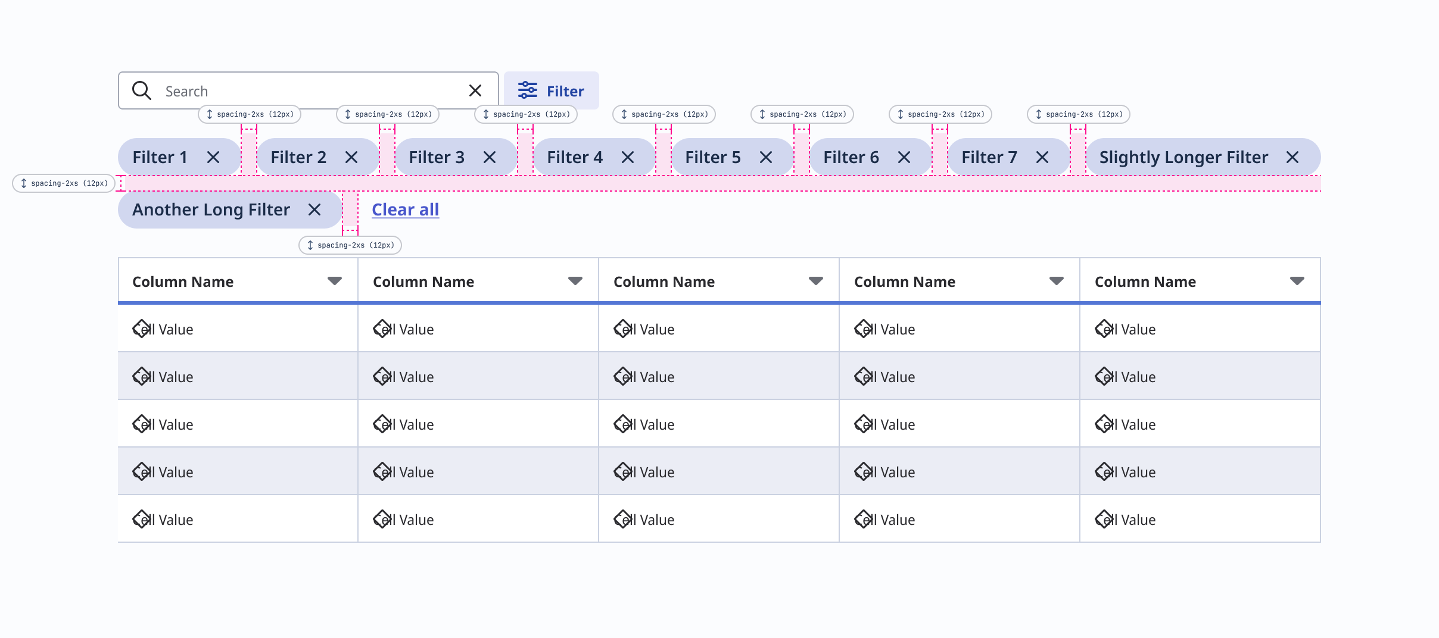Screen dimensions: 1439x638
Task: Remove the Filter 1 chip
Action: tap(213, 157)
